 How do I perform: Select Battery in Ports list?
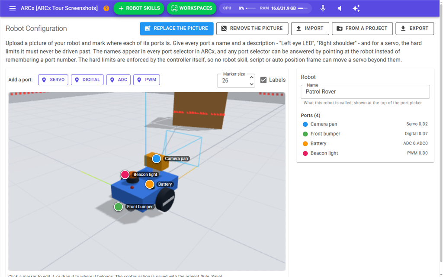point(365,144)
